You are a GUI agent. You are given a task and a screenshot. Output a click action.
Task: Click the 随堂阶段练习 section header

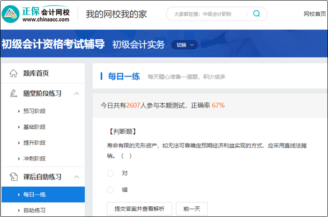[x=43, y=94]
